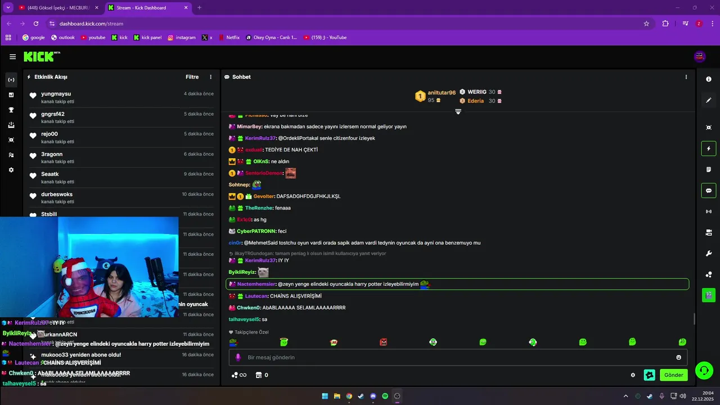Open the Sohbet panel three-dot menu
Image resolution: width=720 pixels, height=405 pixels.
tap(686, 77)
